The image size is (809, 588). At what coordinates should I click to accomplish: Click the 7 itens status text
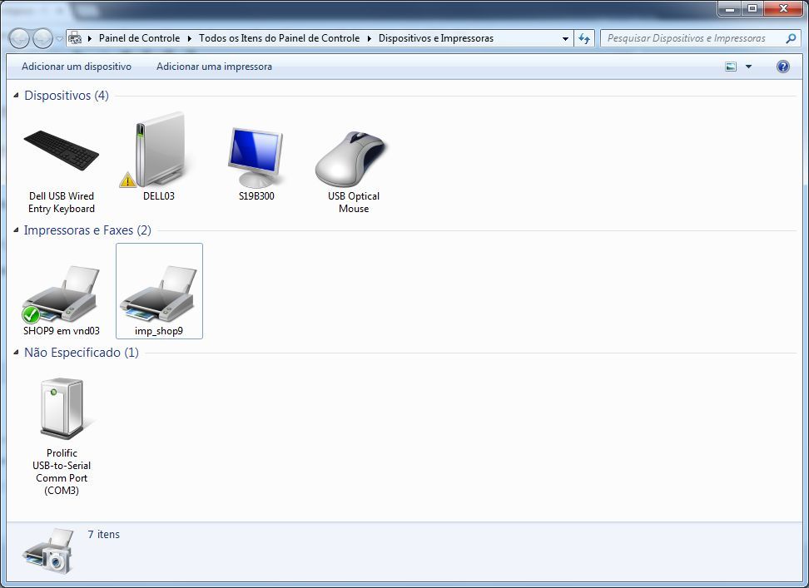pos(104,535)
